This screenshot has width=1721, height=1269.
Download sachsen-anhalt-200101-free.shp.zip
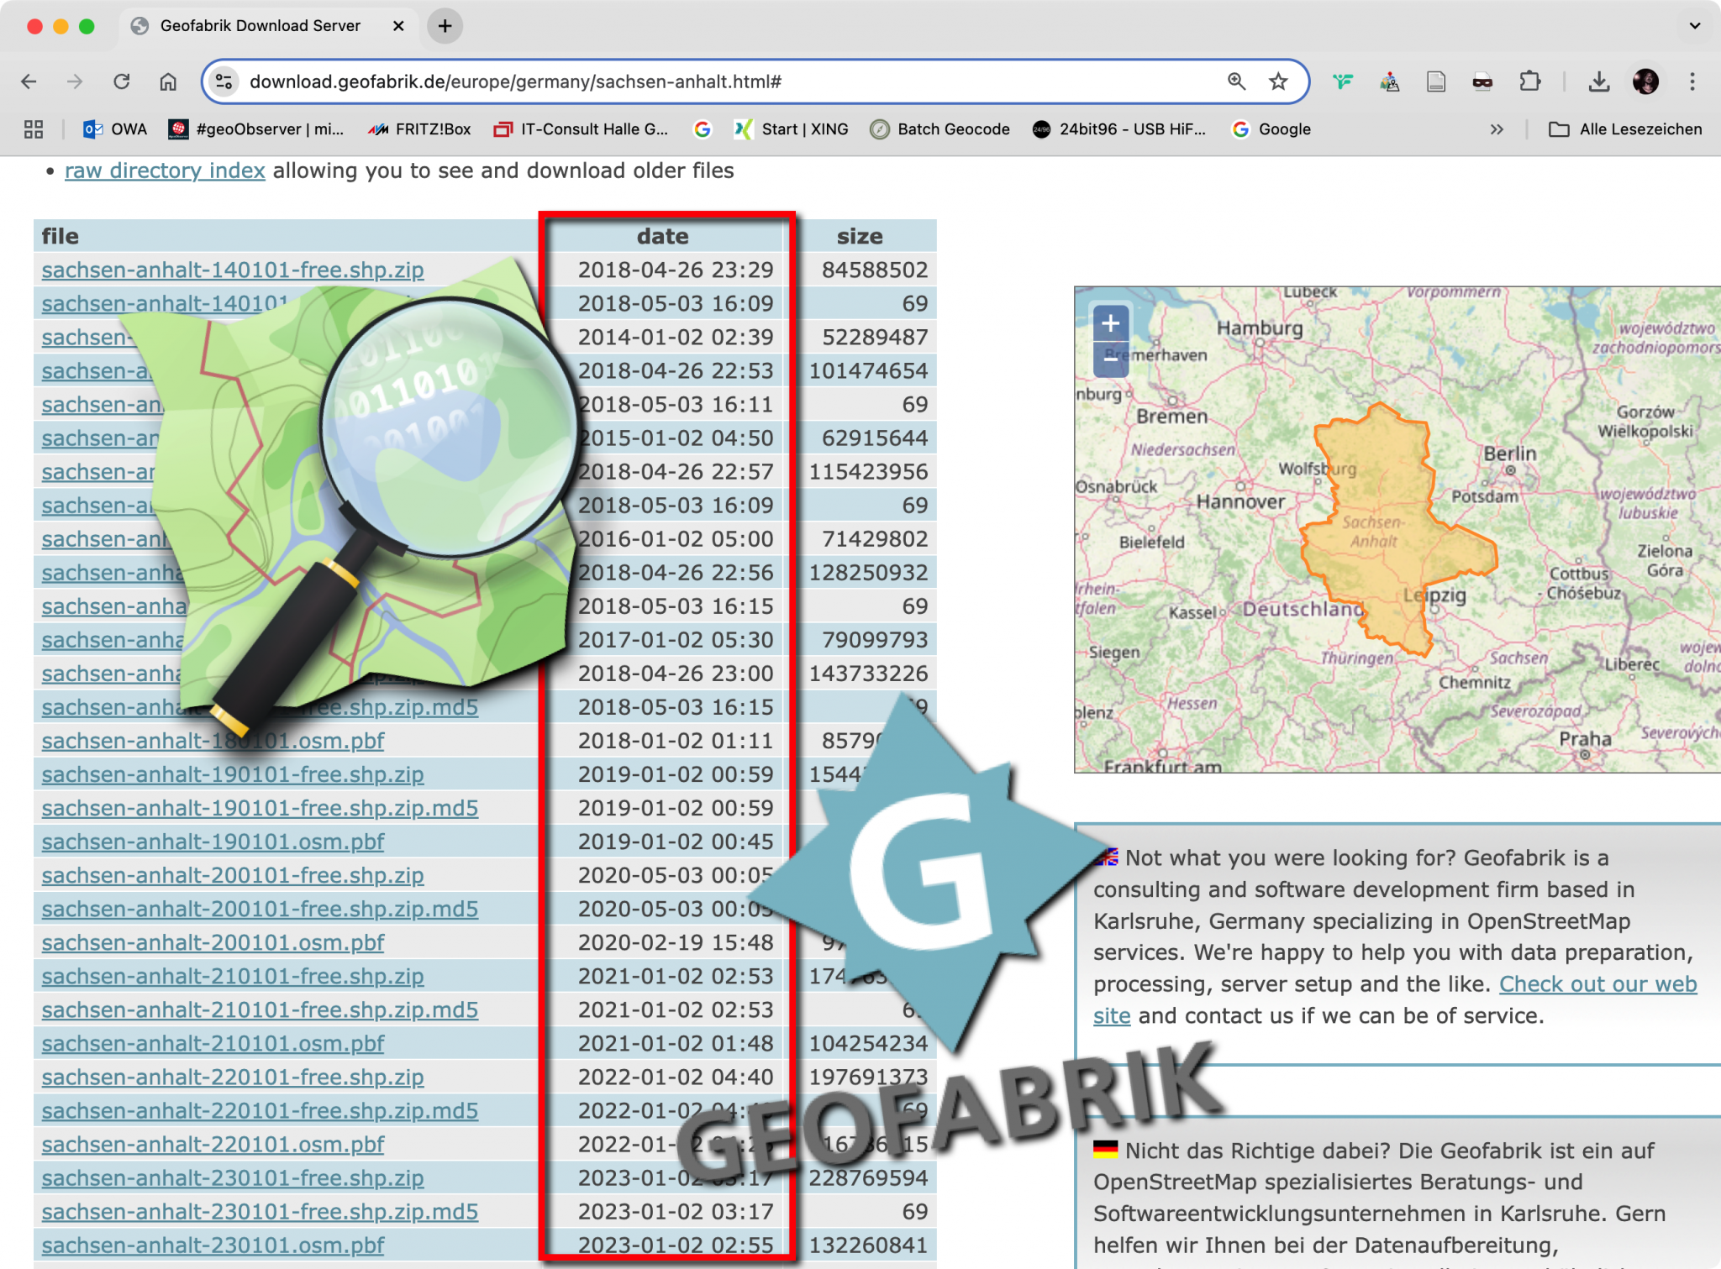click(233, 876)
